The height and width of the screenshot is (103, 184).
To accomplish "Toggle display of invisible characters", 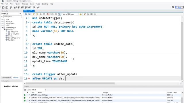I will coord(91,14).
